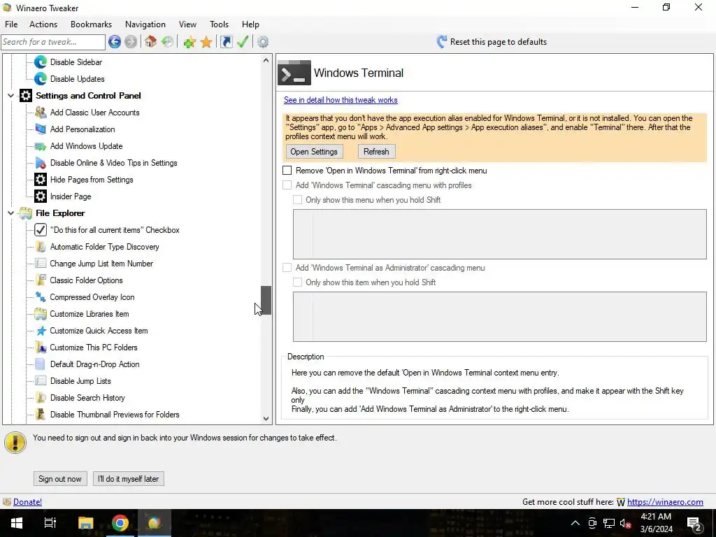Open the View menu

pyautogui.click(x=187, y=24)
